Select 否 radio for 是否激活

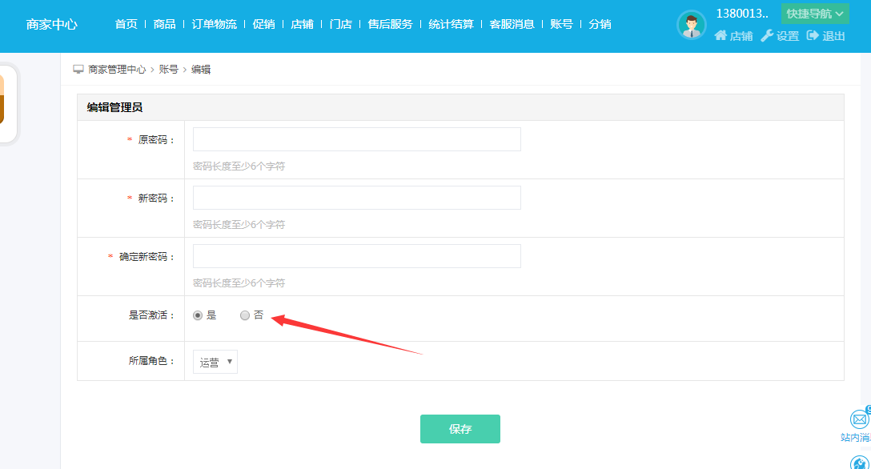click(x=245, y=315)
